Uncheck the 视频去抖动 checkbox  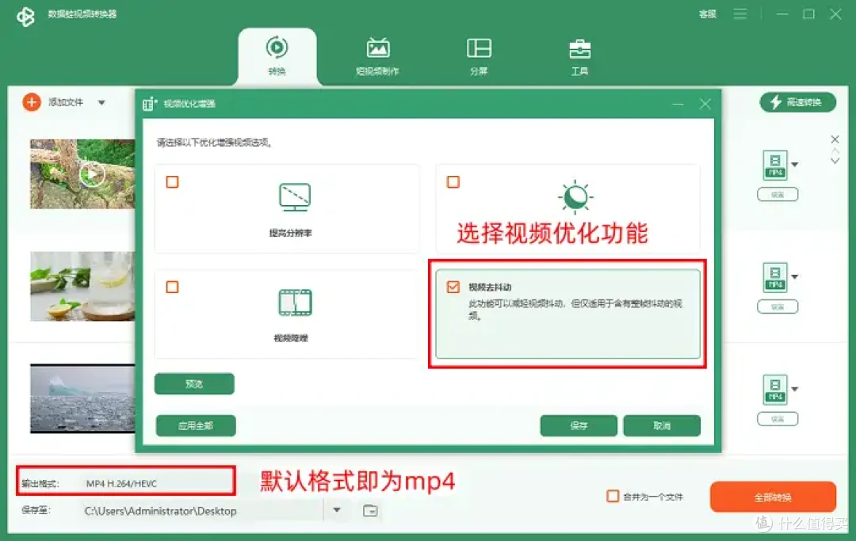click(x=453, y=287)
